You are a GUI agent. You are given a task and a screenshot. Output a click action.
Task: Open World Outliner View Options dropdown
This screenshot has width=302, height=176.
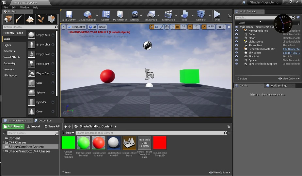coord(289,79)
